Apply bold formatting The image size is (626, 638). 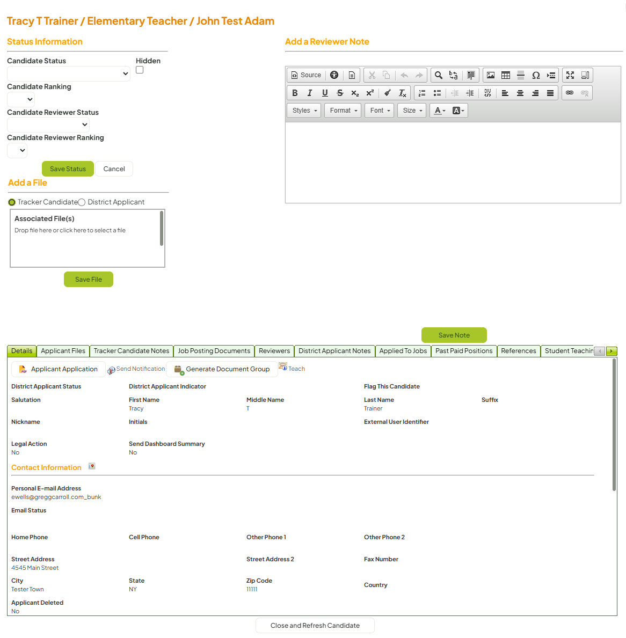click(295, 93)
